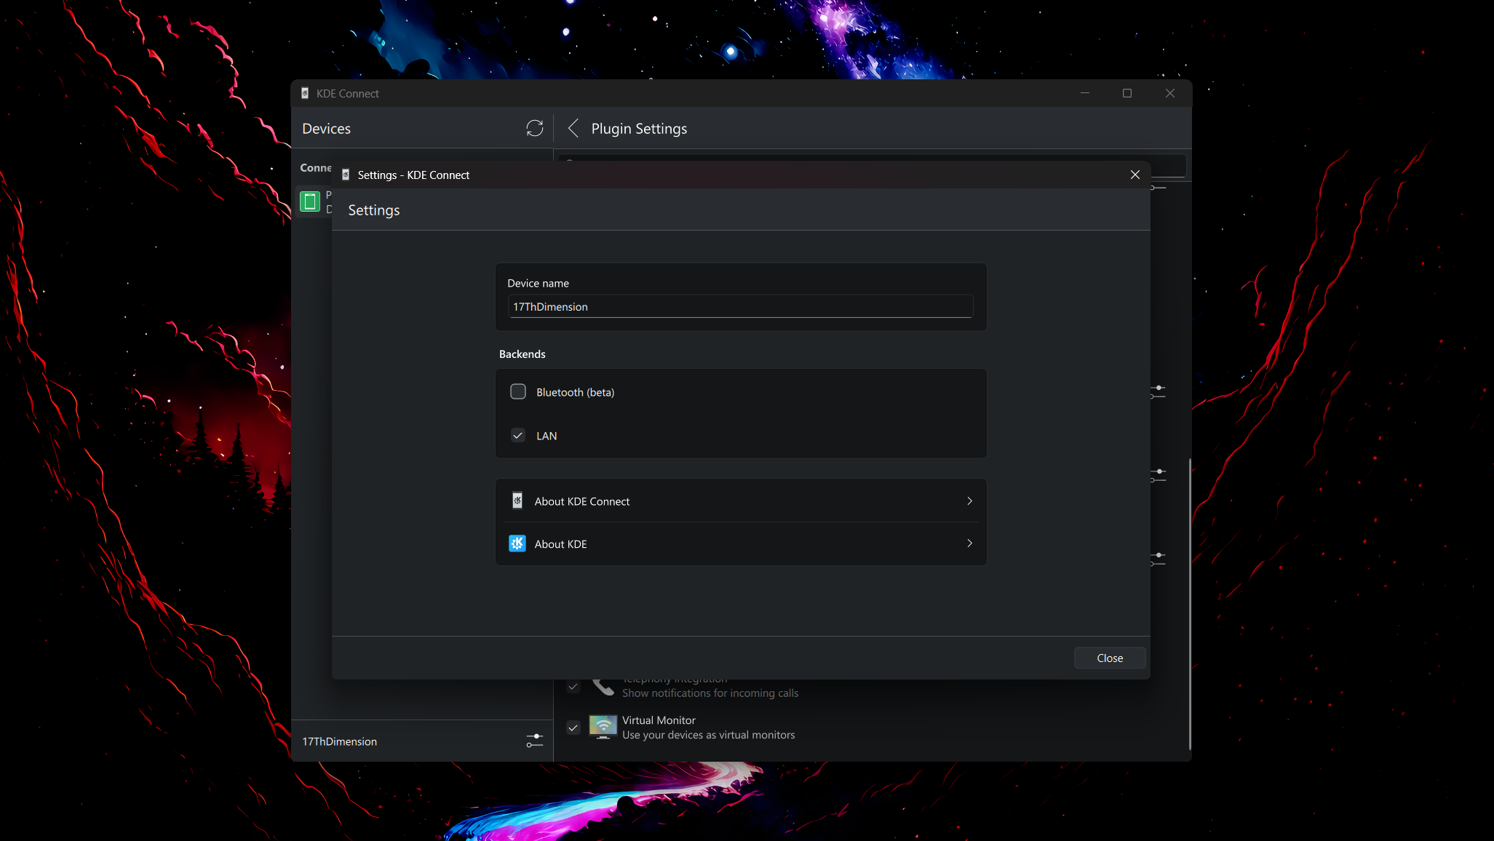This screenshot has width=1494, height=841.
Task: Click the Virtual Monitor plugin icon
Action: [603, 727]
